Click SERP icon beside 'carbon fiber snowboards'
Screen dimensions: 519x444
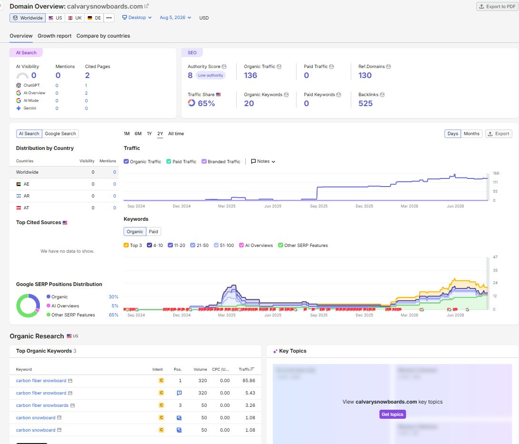point(73,405)
